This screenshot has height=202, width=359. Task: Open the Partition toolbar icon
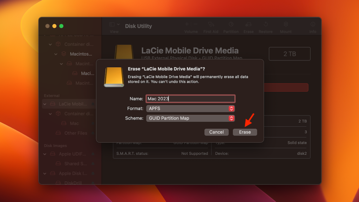(231, 25)
